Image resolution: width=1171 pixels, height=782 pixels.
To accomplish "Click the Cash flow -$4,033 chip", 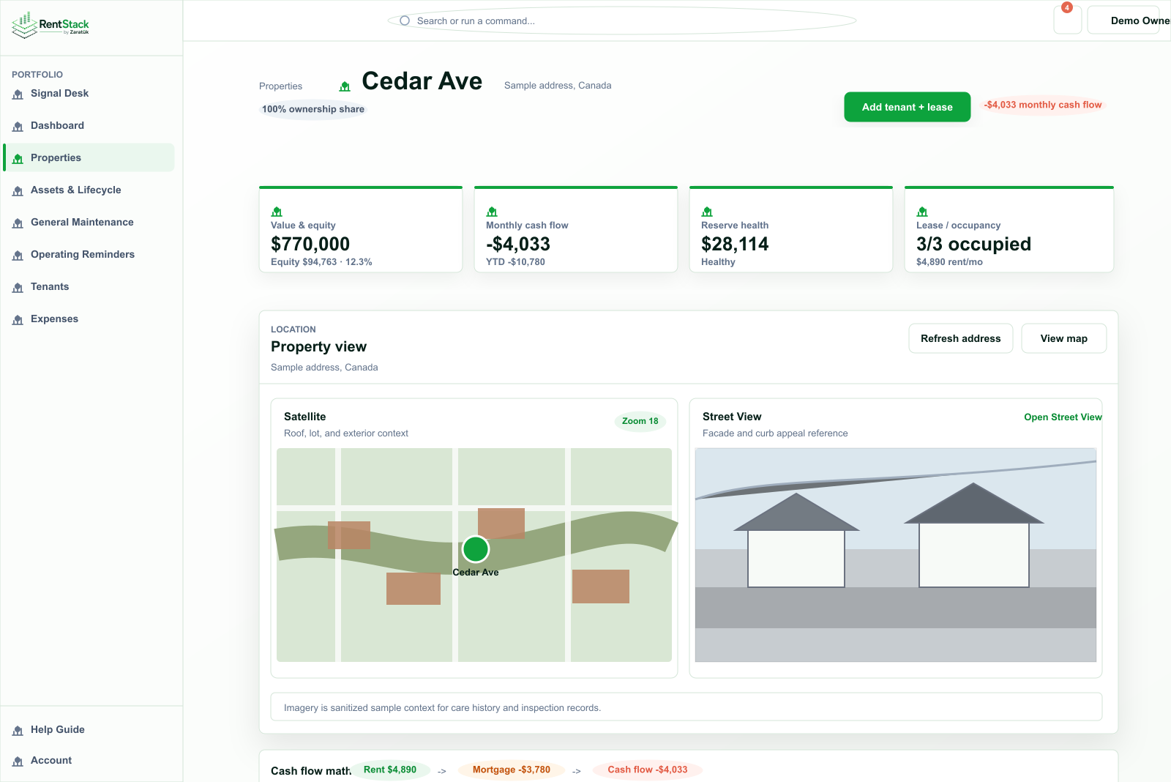I will [x=648, y=770].
